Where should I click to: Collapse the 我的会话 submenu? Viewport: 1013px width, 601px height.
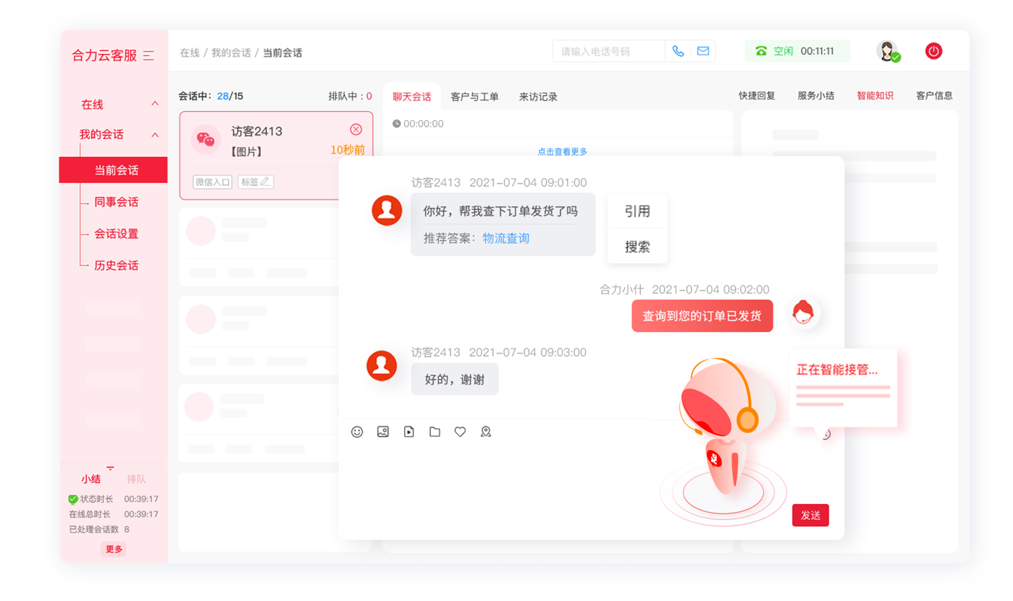(x=155, y=135)
